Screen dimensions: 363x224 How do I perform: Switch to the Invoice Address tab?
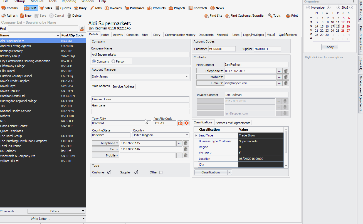tap(124, 86)
